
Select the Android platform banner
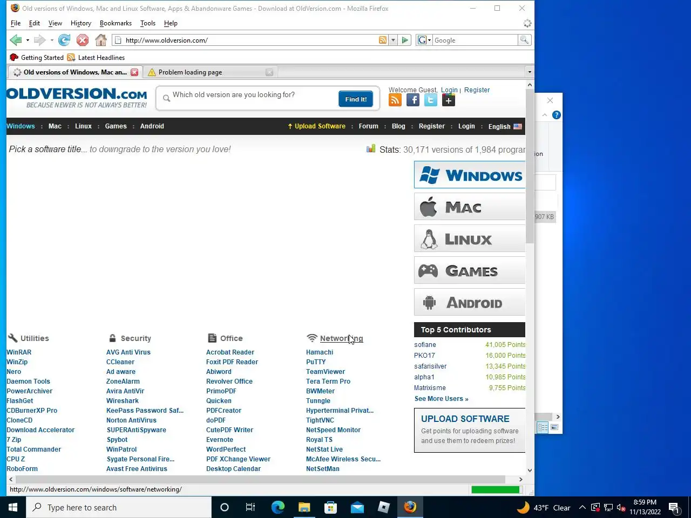point(470,303)
